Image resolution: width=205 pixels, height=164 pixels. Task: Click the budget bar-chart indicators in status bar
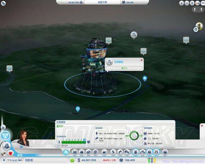point(152,160)
